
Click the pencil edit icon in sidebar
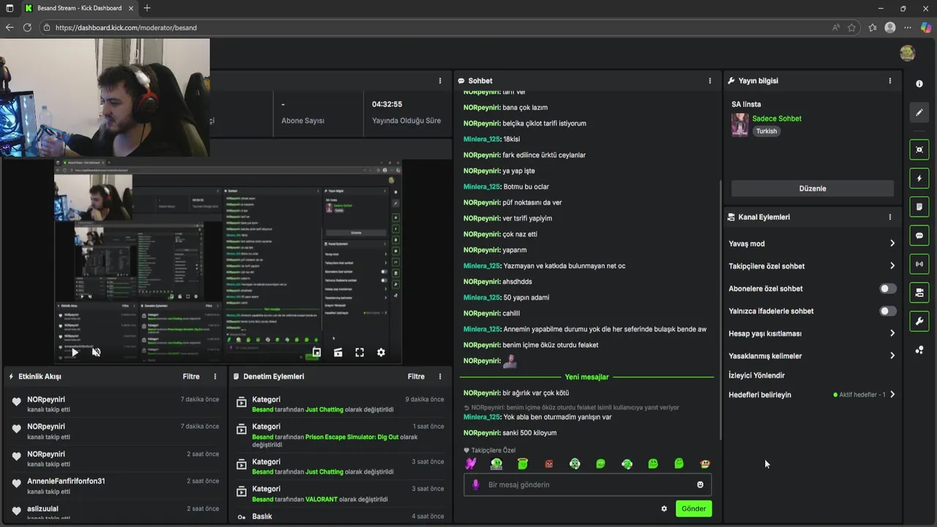(919, 113)
